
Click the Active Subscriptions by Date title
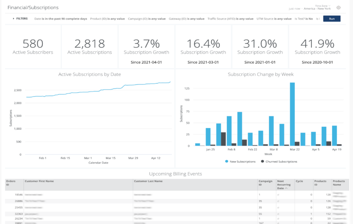click(x=89, y=74)
